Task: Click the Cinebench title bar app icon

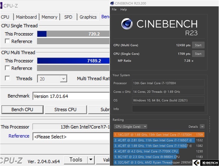Action: [x=112, y=3]
